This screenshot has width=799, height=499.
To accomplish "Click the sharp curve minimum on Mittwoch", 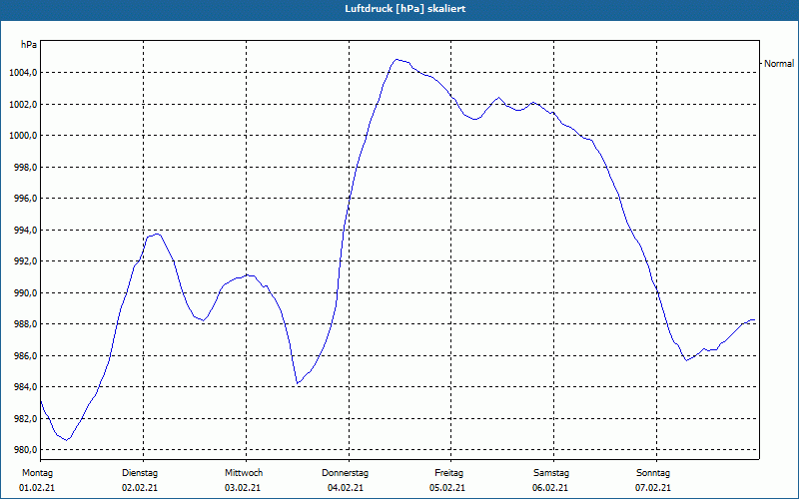I will 298,383.
